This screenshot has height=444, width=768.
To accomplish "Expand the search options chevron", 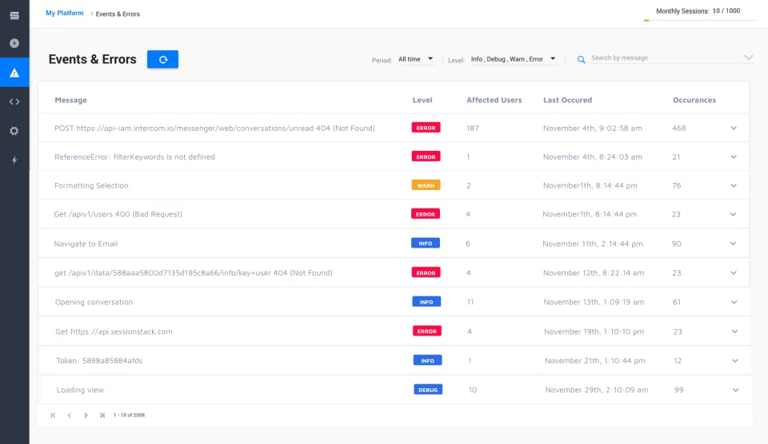I will click(x=748, y=57).
